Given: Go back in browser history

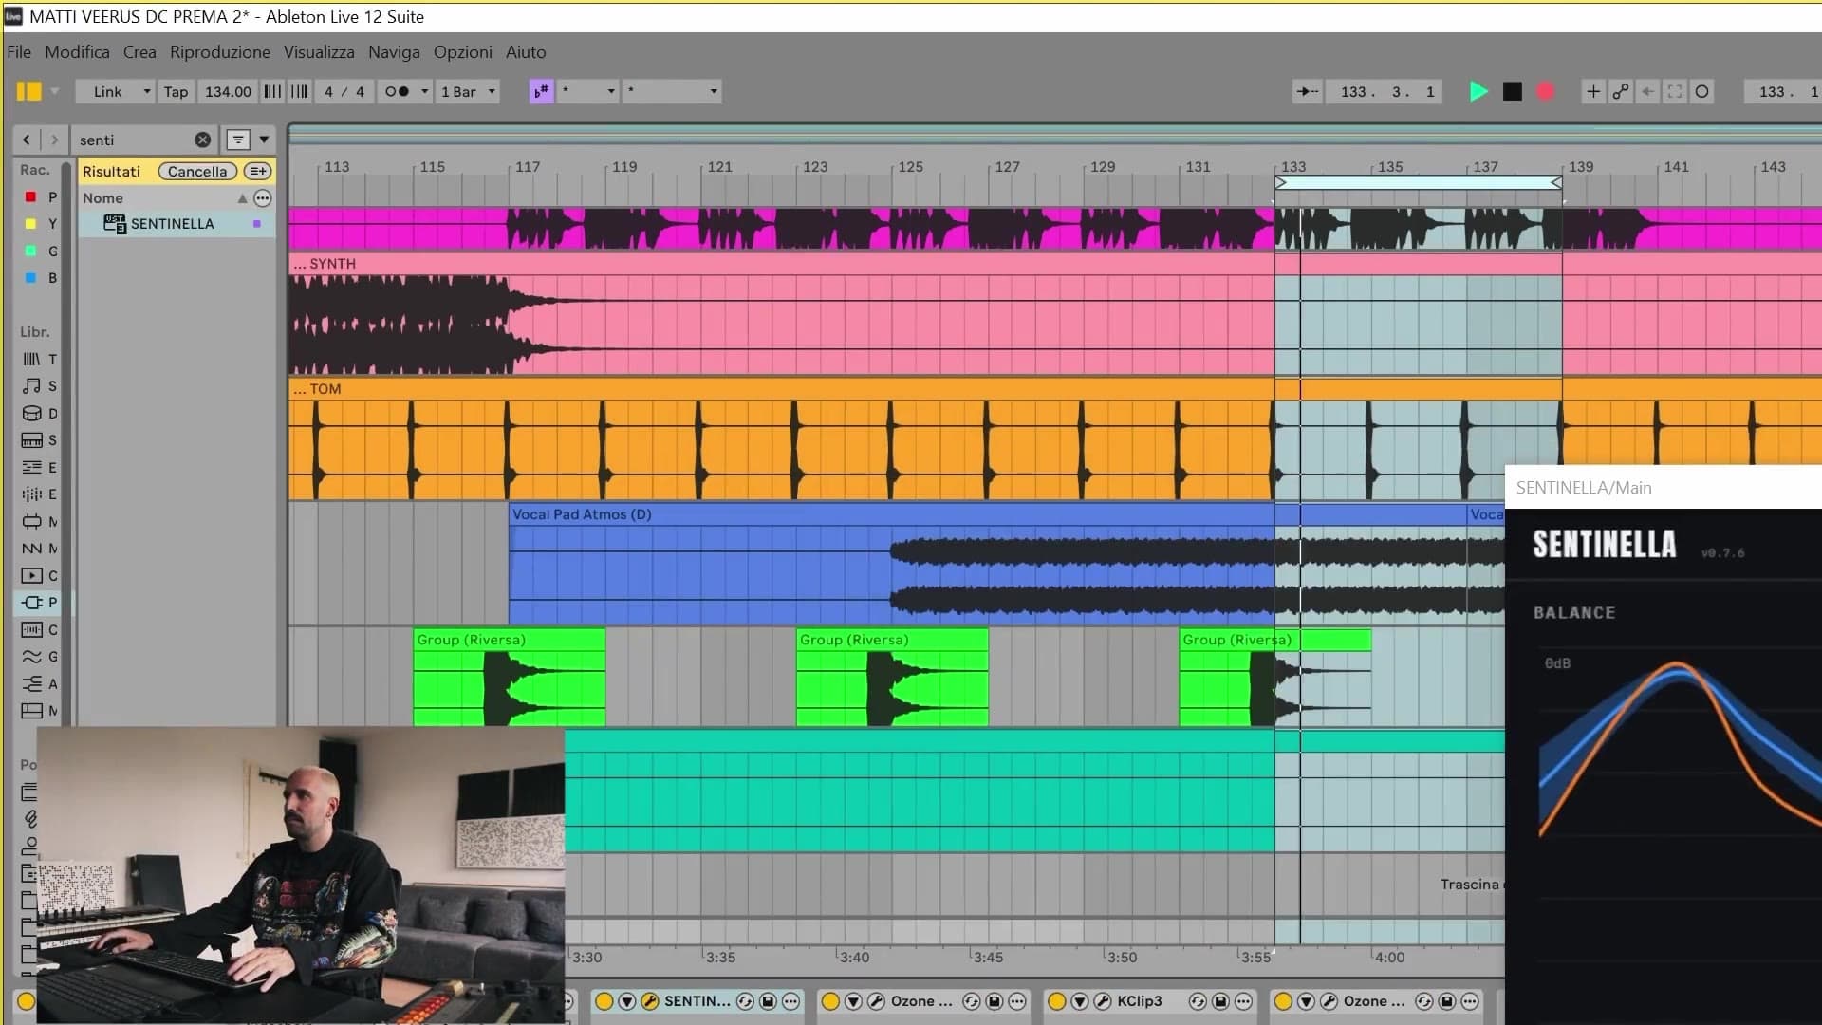Looking at the screenshot, I should pyautogui.click(x=27, y=140).
